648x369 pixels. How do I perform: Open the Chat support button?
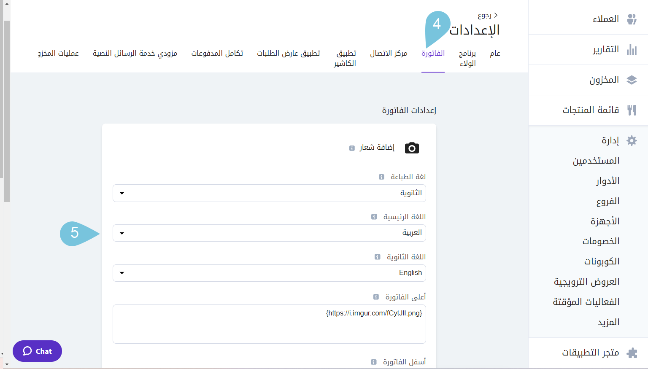pos(37,351)
